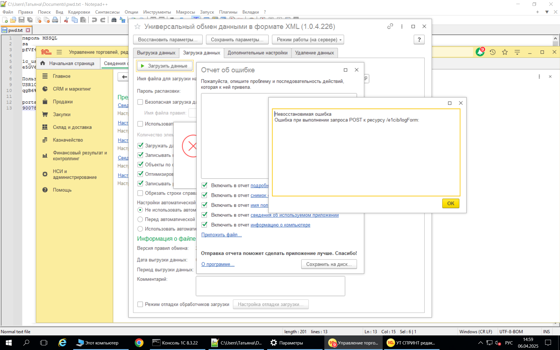This screenshot has width=560, height=350.
Task: Uncheck 'Загружать да...' checkbox
Action: 140,146
